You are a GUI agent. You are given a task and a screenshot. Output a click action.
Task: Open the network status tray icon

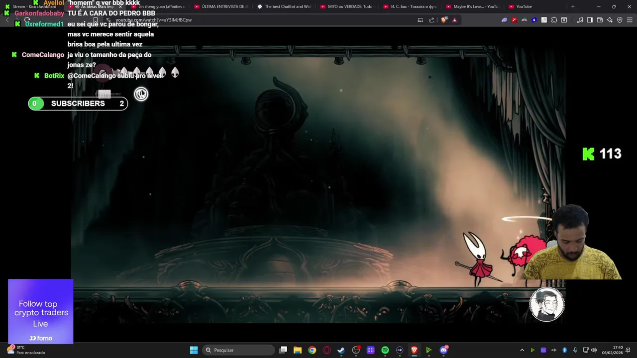point(586,350)
